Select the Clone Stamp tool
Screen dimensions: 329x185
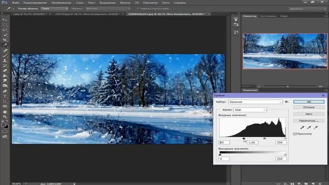(x=5, y=61)
